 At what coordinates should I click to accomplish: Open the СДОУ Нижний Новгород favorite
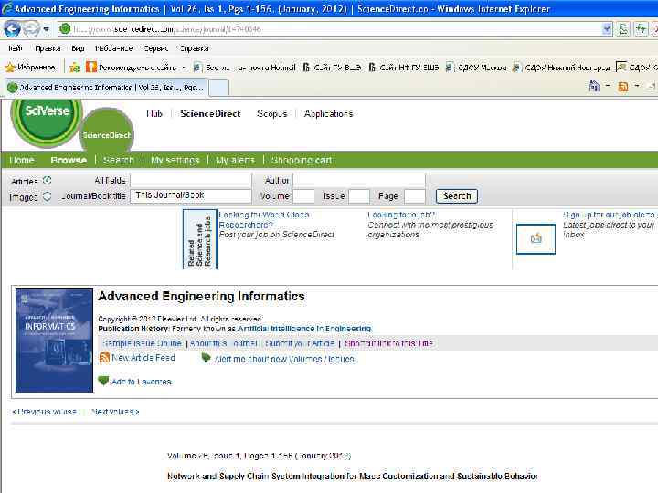click(x=562, y=68)
